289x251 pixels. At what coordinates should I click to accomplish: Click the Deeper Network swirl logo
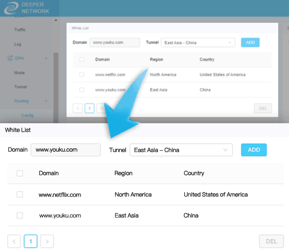(x=11, y=8)
